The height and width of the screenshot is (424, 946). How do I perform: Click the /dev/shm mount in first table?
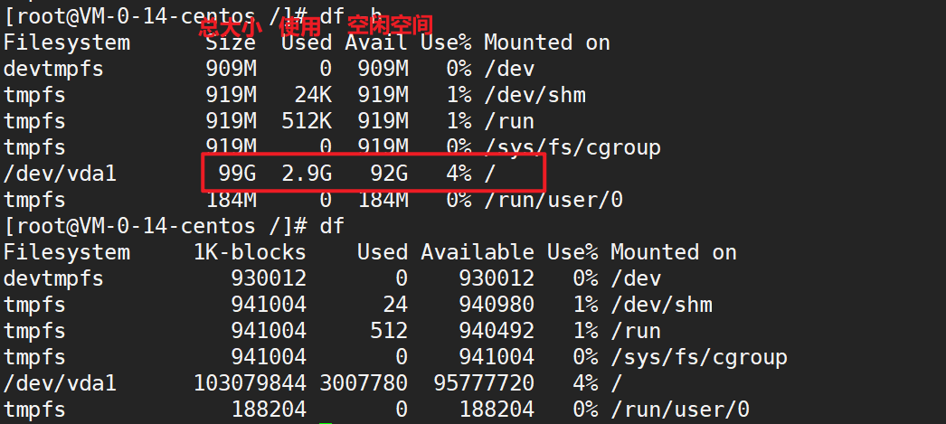click(534, 95)
